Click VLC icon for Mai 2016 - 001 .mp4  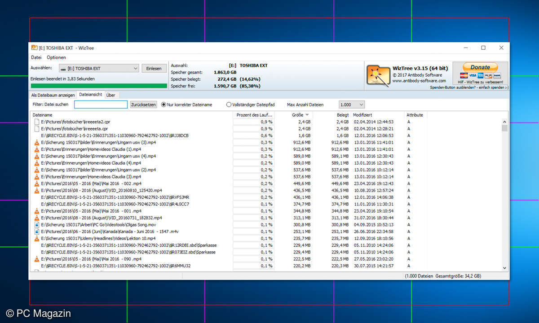tap(37, 211)
